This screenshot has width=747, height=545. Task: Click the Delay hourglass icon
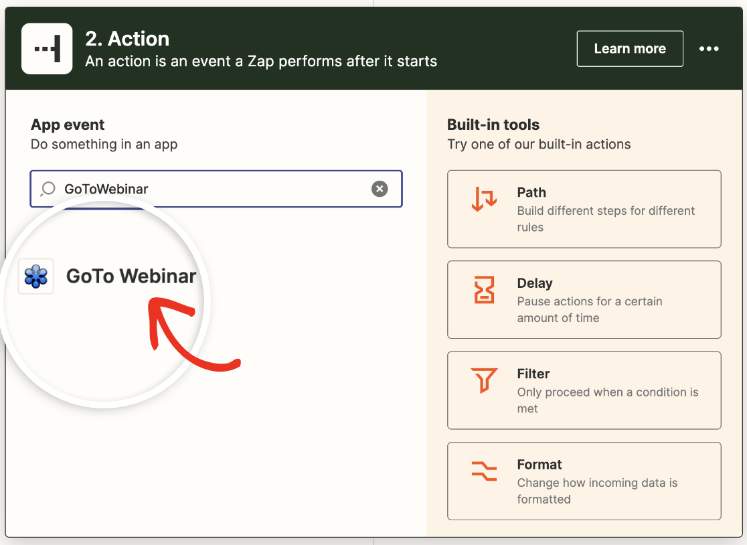[484, 290]
